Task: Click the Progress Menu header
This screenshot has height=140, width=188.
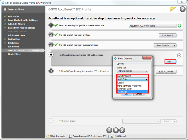Action: pyautogui.click(x=23, y=9)
